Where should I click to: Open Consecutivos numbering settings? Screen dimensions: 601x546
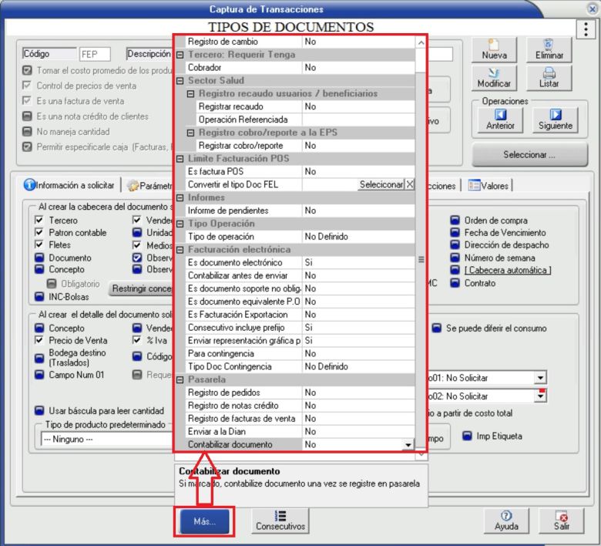tap(280, 521)
